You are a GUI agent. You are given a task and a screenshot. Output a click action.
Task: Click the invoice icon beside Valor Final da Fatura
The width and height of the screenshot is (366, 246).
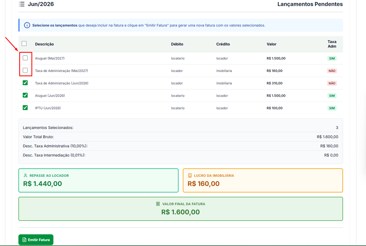tap(158, 204)
